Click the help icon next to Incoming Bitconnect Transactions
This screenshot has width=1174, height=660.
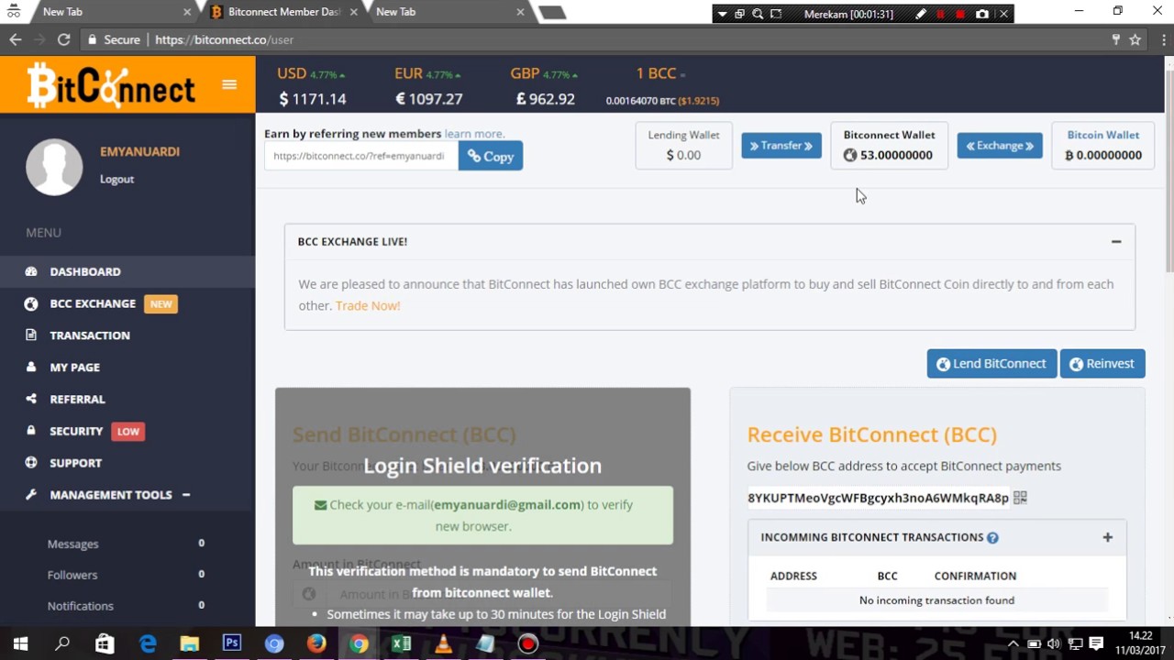992,537
